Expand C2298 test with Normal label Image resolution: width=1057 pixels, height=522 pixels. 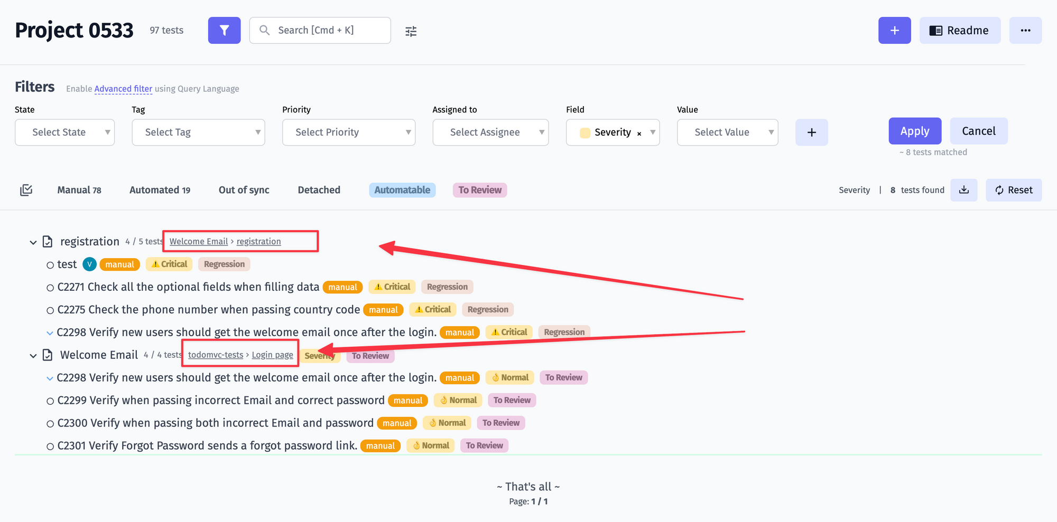click(x=50, y=378)
